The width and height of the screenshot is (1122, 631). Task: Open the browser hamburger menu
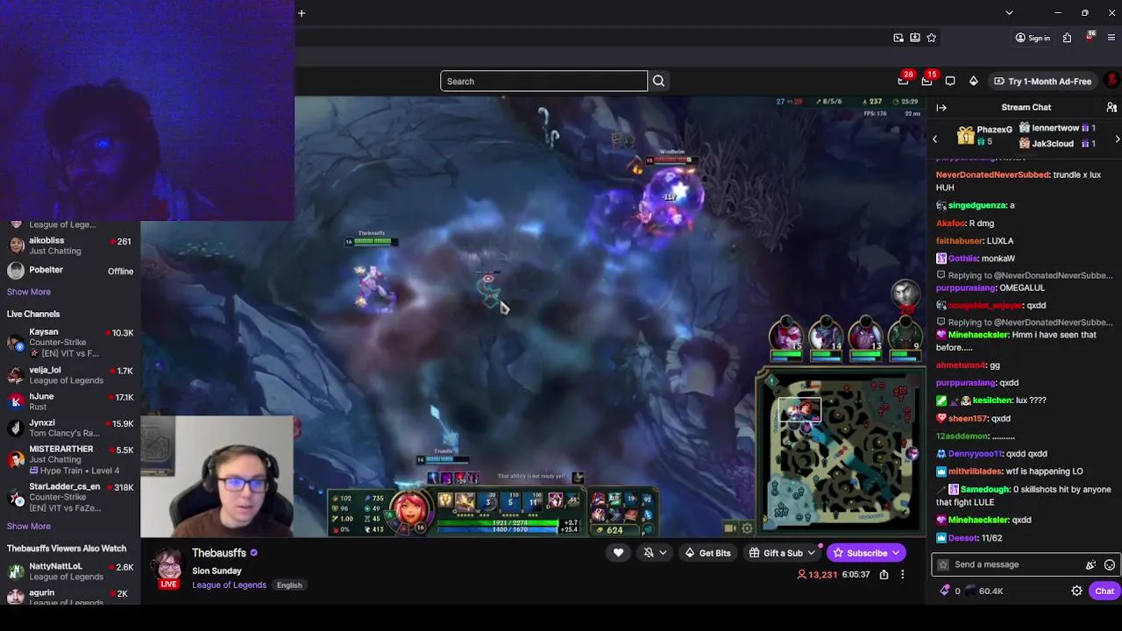coord(1112,38)
